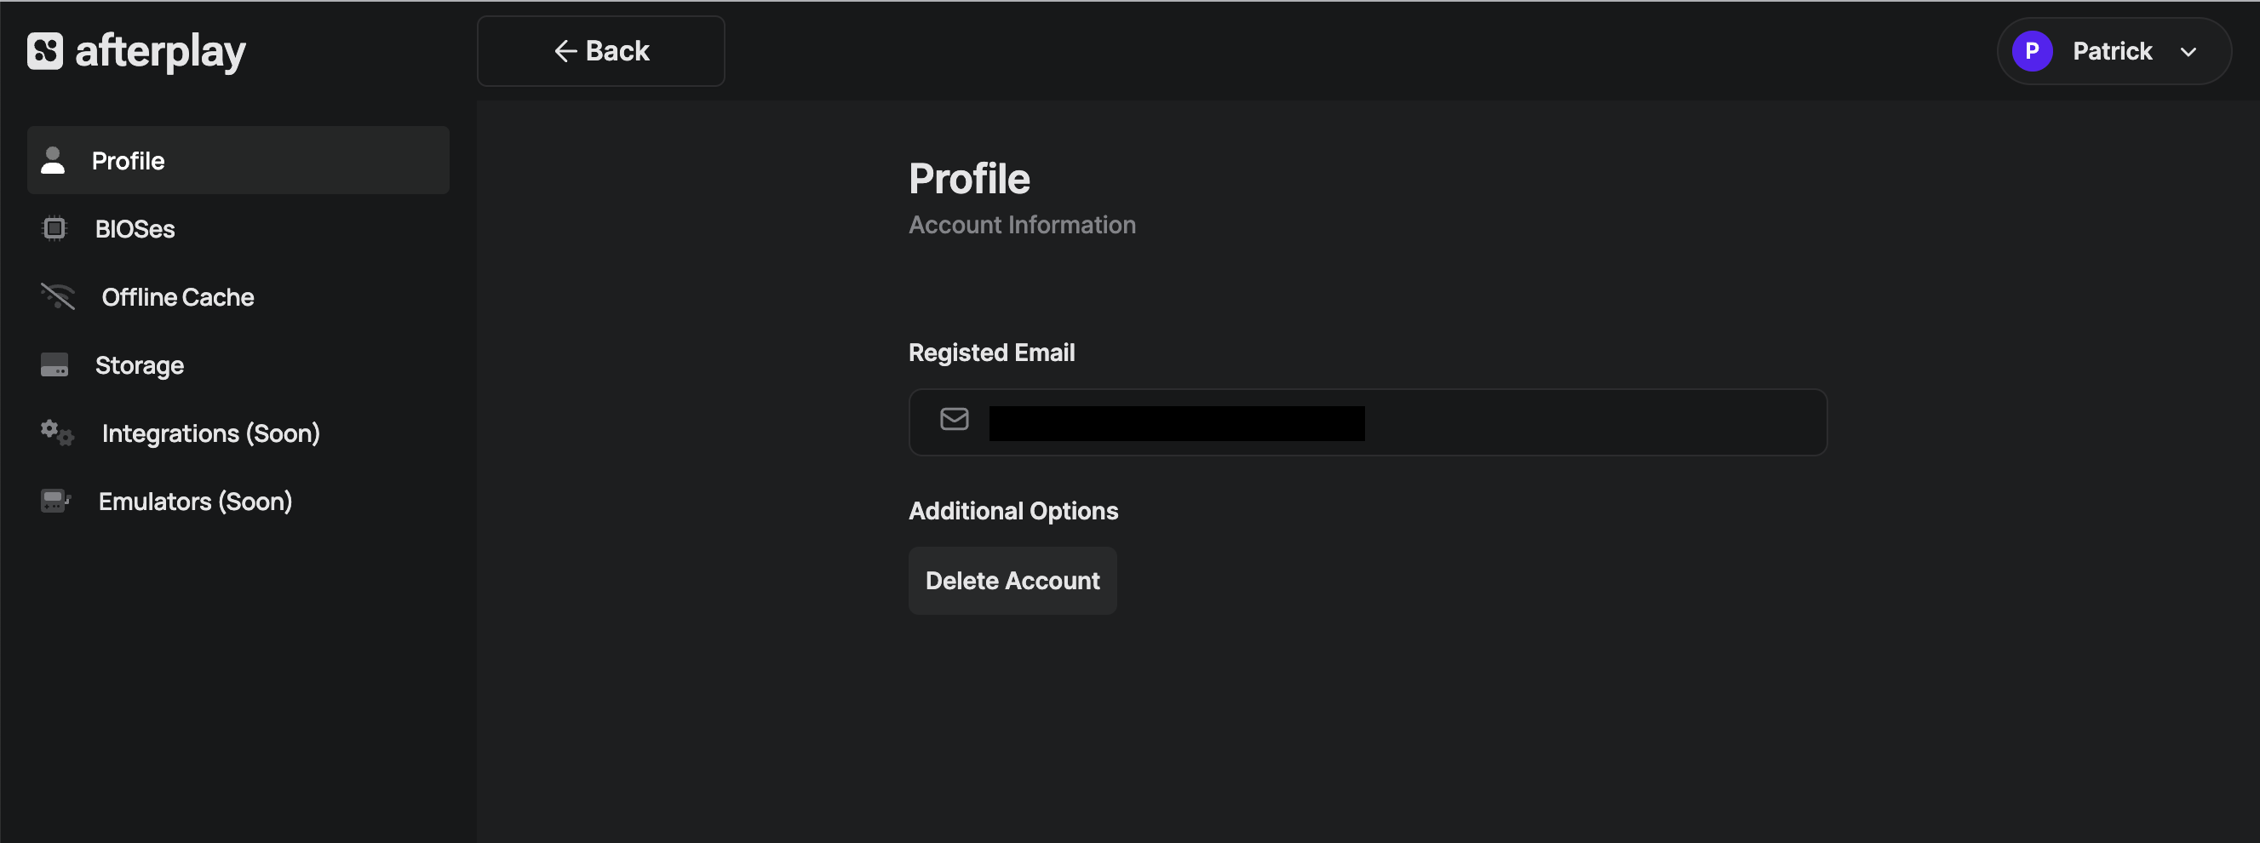Click the Offline Cache wifi-off icon
This screenshot has width=2260, height=843.
click(x=58, y=296)
